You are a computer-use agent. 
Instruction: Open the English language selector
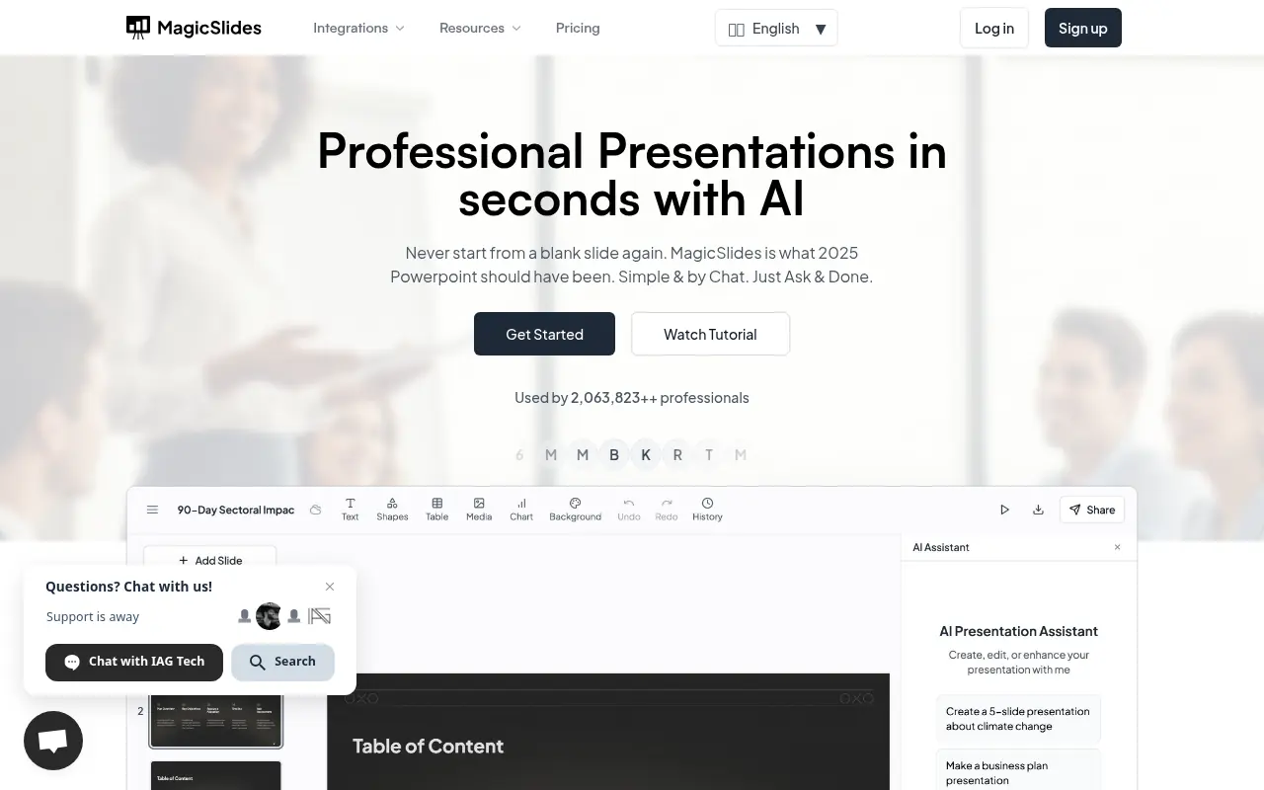[776, 28]
